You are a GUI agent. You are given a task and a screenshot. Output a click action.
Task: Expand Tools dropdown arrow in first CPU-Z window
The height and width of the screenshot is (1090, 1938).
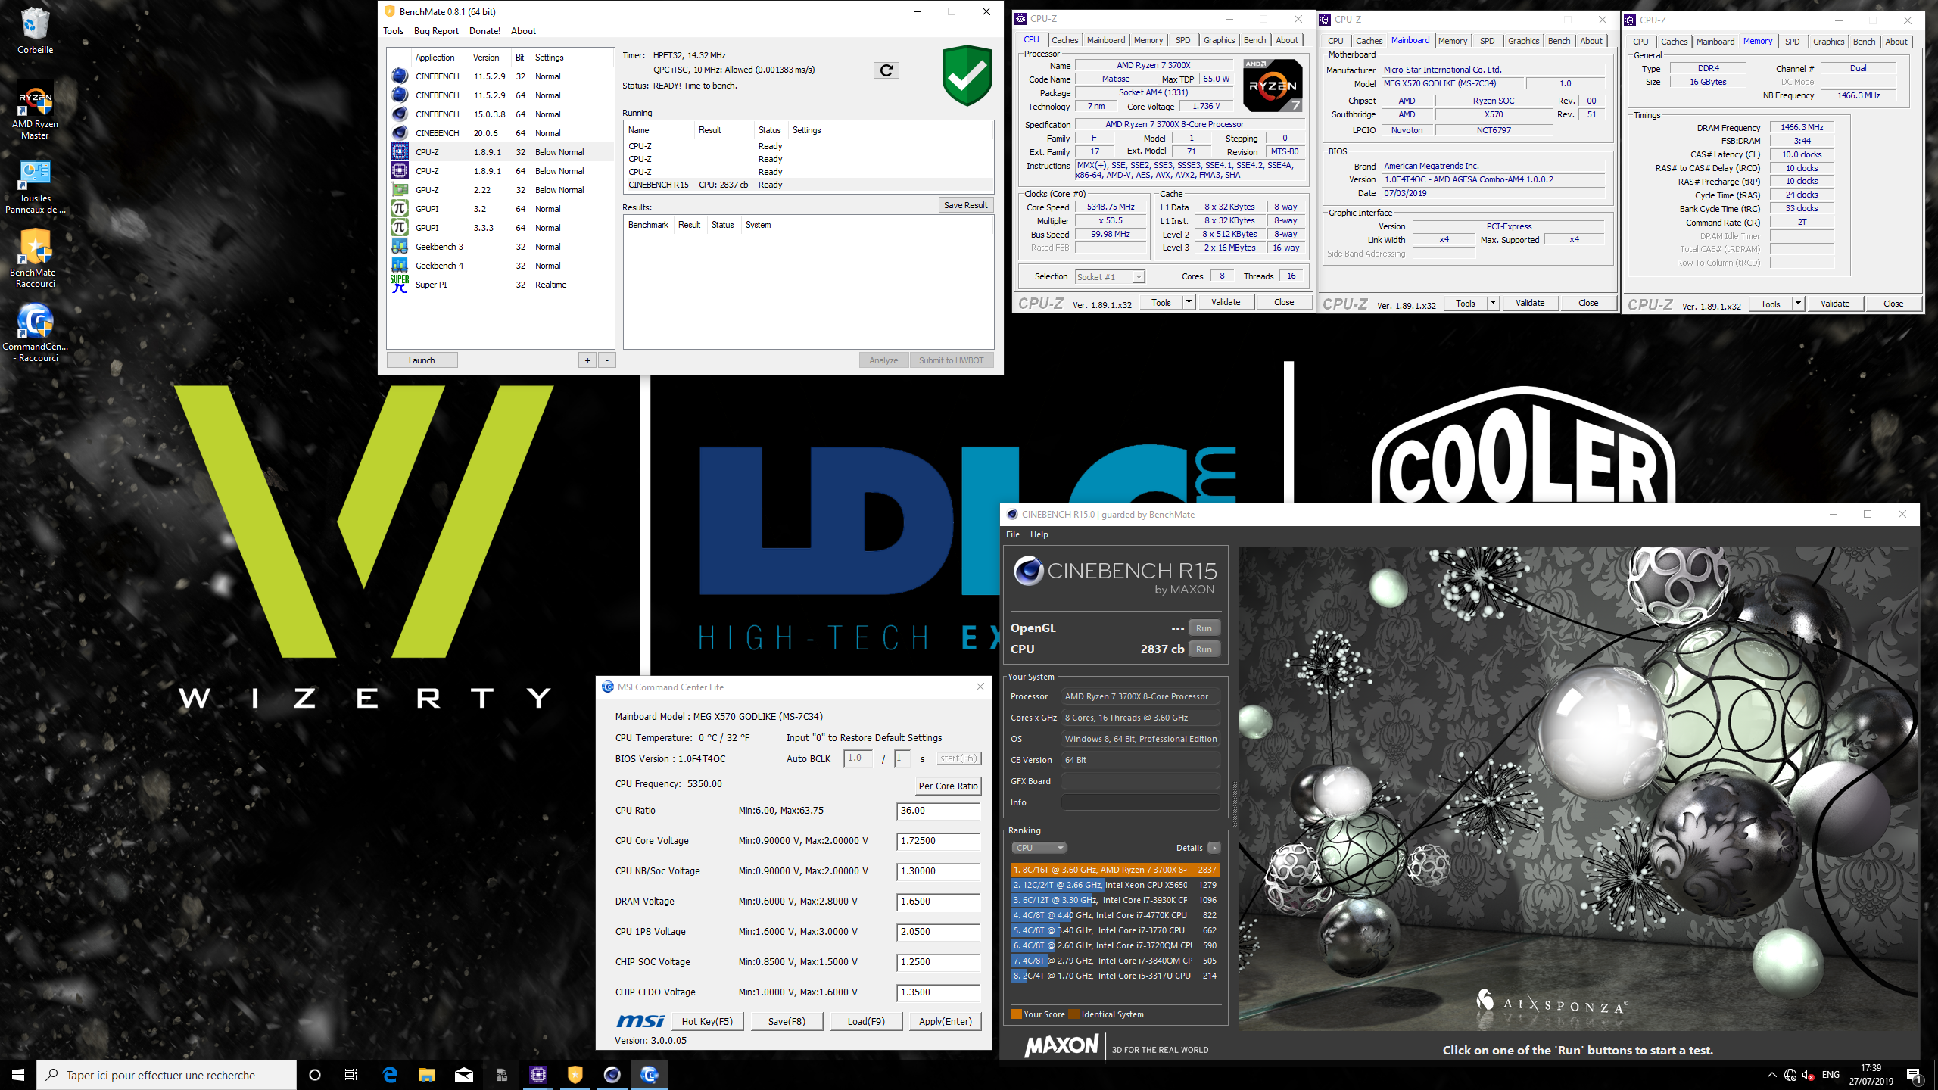click(x=1189, y=303)
